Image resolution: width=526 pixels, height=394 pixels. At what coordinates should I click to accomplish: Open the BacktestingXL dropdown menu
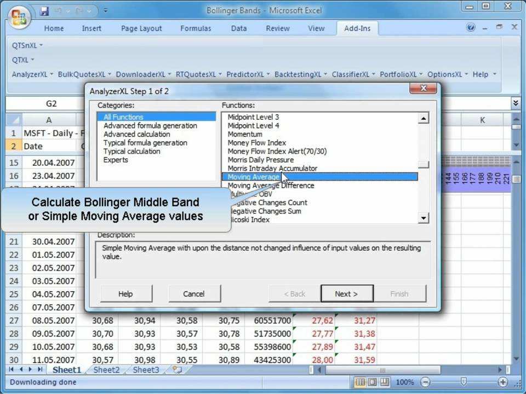(x=301, y=74)
